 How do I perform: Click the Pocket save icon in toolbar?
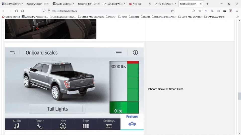point(200,11)
